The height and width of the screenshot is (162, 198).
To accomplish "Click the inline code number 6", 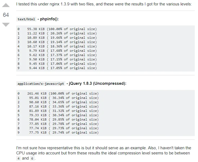I will coord(32,158).
